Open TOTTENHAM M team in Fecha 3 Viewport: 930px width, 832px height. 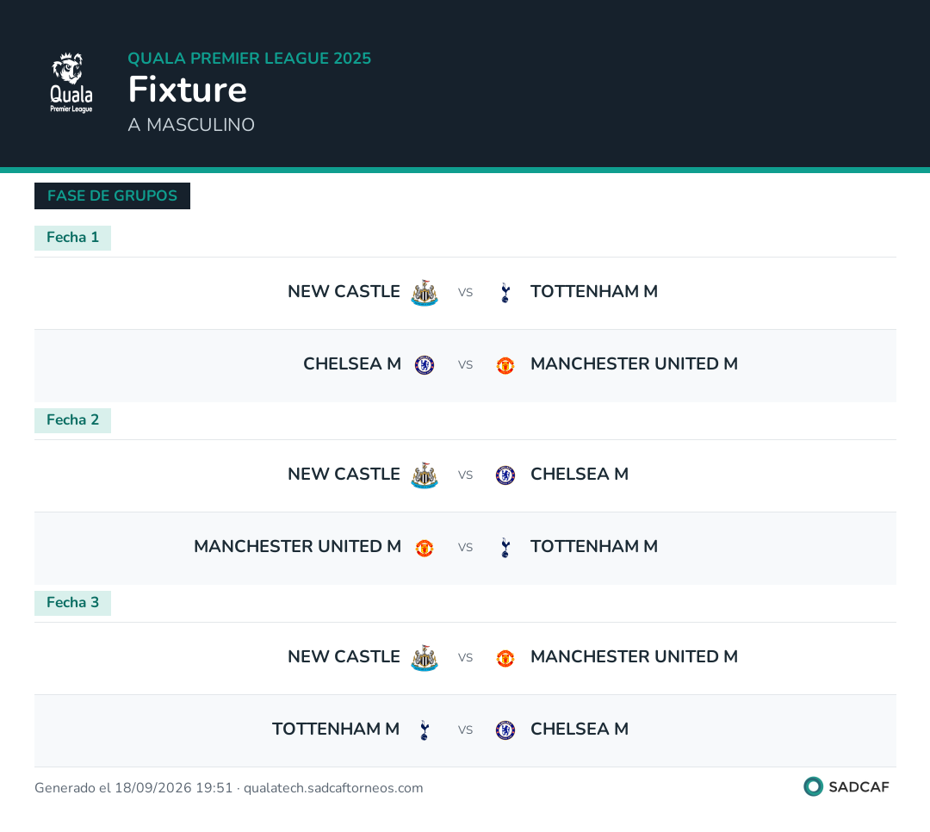tap(336, 730)
